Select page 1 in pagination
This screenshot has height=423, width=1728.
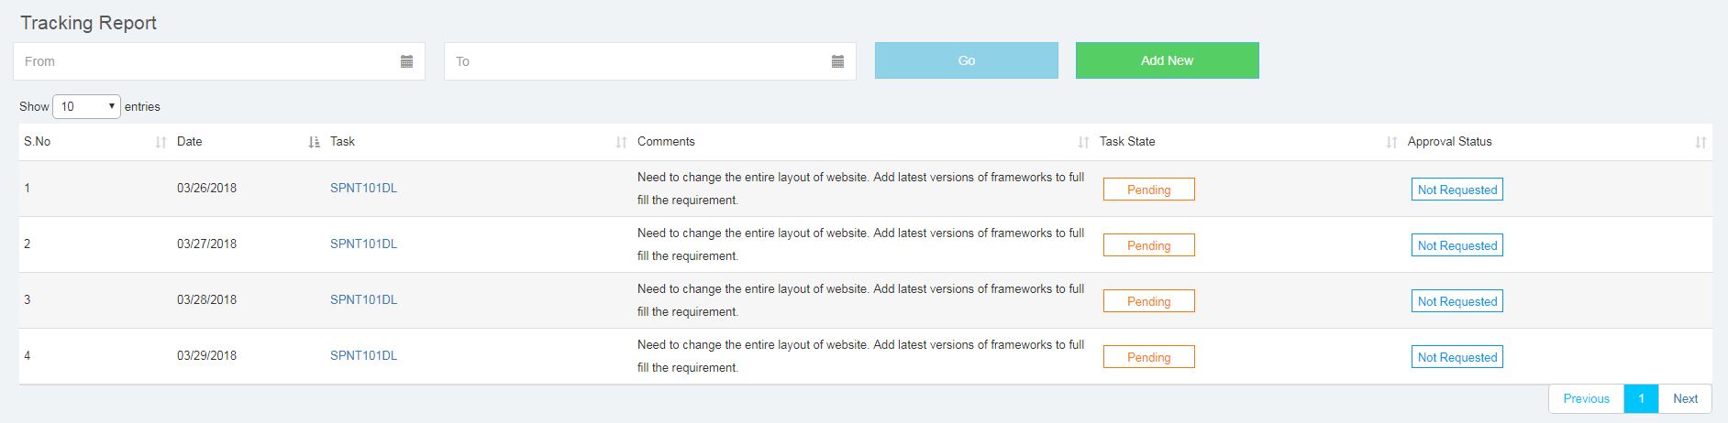1641,399
